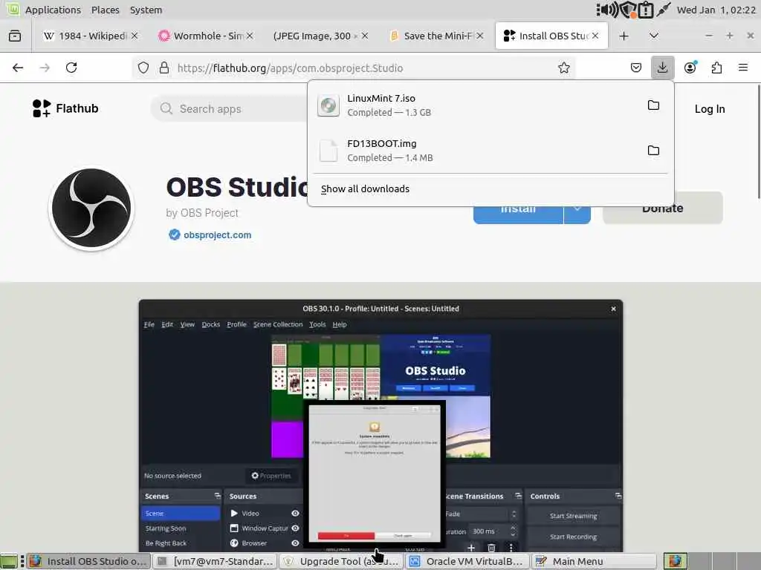Click the OBS Studio app logo
This screenshot has width=761, height=570.
(x=91, y=209)
